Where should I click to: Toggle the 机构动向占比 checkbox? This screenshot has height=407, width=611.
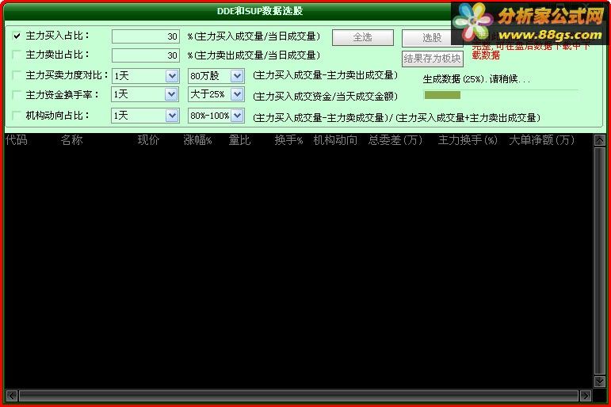tap(17, 116)
